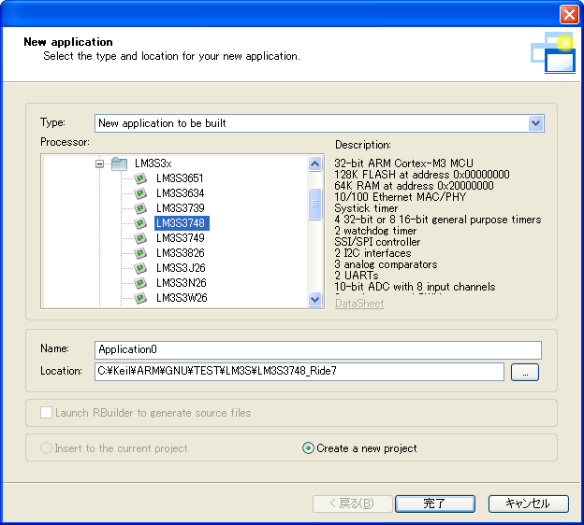Image resolution: width=584 pixels, height=525 pixels.
Task: Click the chip icon beside LM3S3739
Action: click(140, 208)
